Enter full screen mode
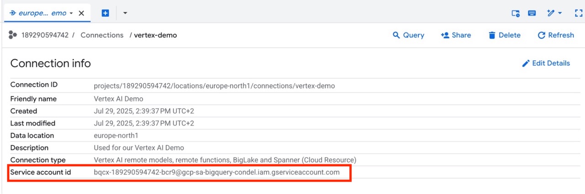Screen dimensions: 585x194 [579, 13]
